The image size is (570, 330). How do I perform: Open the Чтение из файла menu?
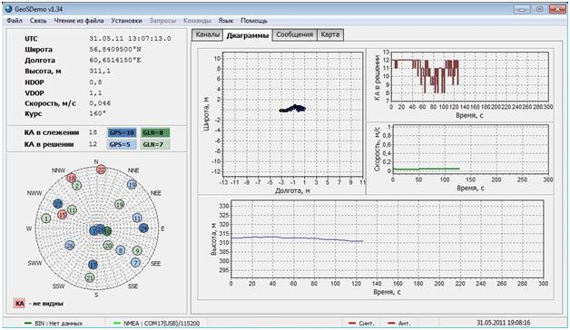click(79, 21)
